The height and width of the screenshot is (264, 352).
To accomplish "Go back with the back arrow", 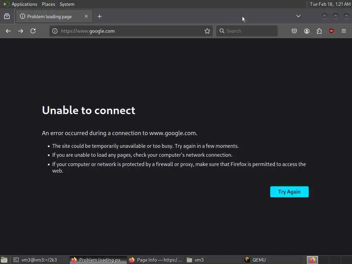I will coord(8,31).
